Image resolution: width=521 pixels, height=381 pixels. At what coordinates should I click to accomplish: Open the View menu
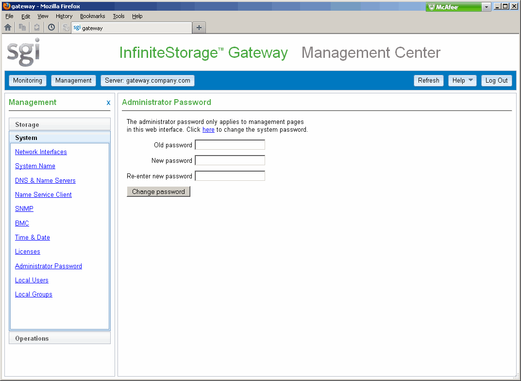[43, 16]
